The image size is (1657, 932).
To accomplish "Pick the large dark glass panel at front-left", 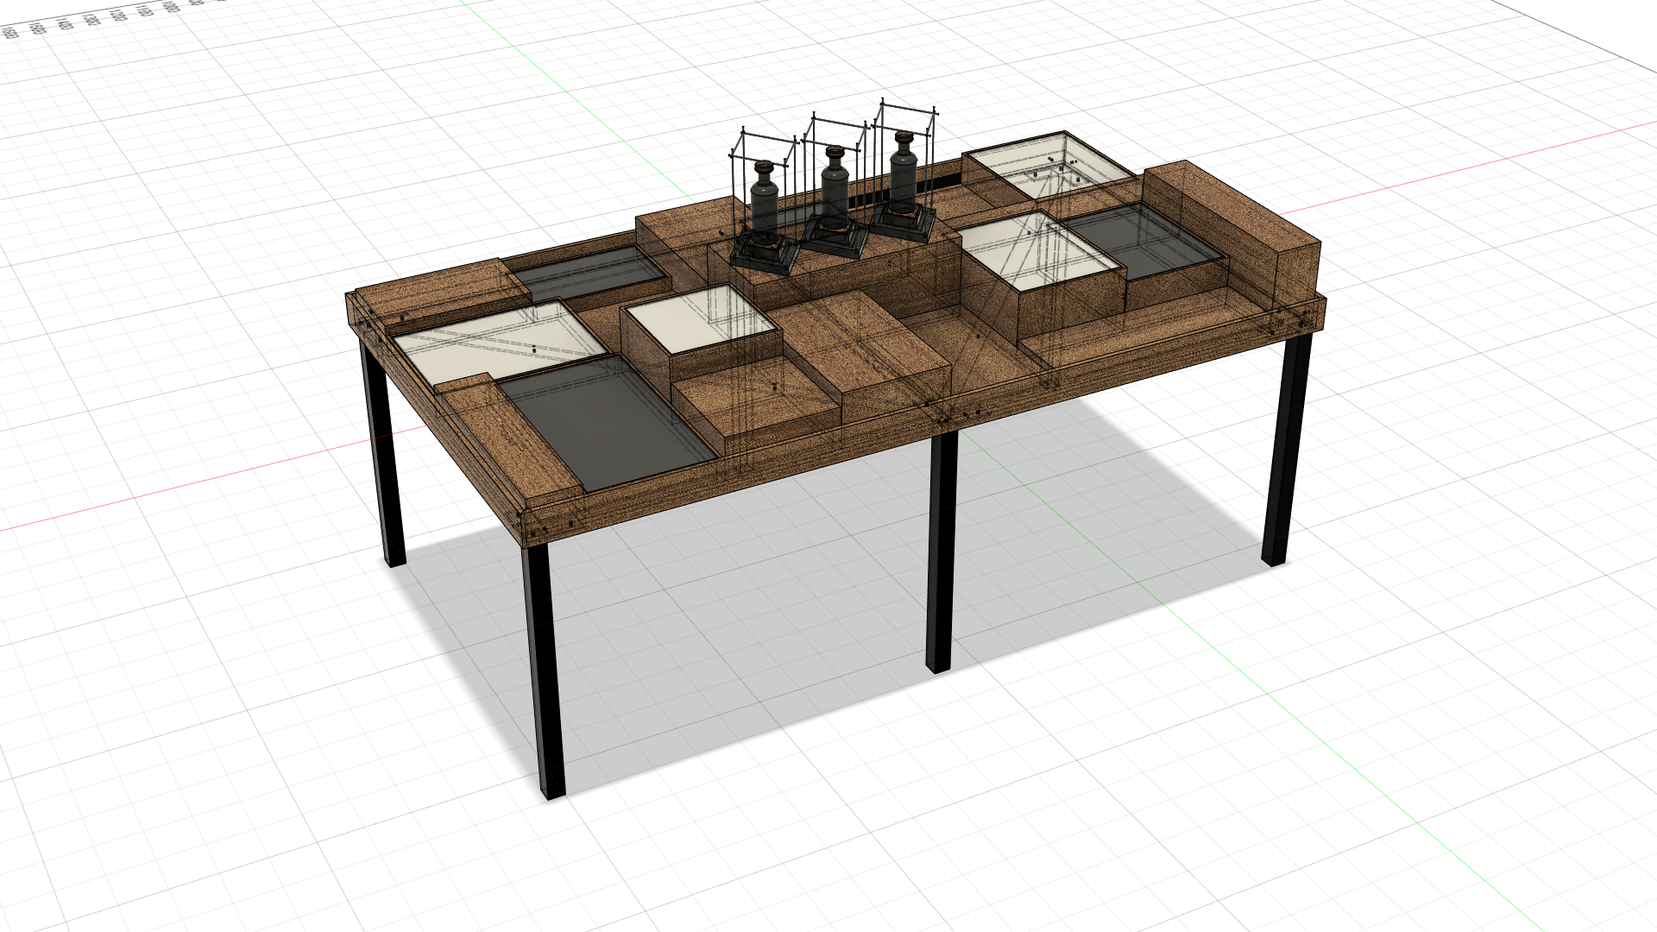I will click(x=606, y=421).
